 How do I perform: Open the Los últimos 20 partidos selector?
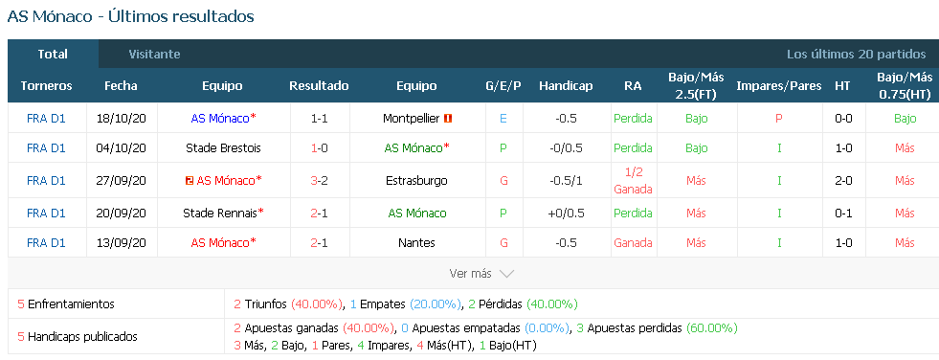[857, 54]
